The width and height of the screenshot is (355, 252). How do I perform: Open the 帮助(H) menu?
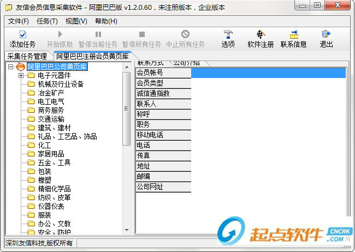[106, 21]
